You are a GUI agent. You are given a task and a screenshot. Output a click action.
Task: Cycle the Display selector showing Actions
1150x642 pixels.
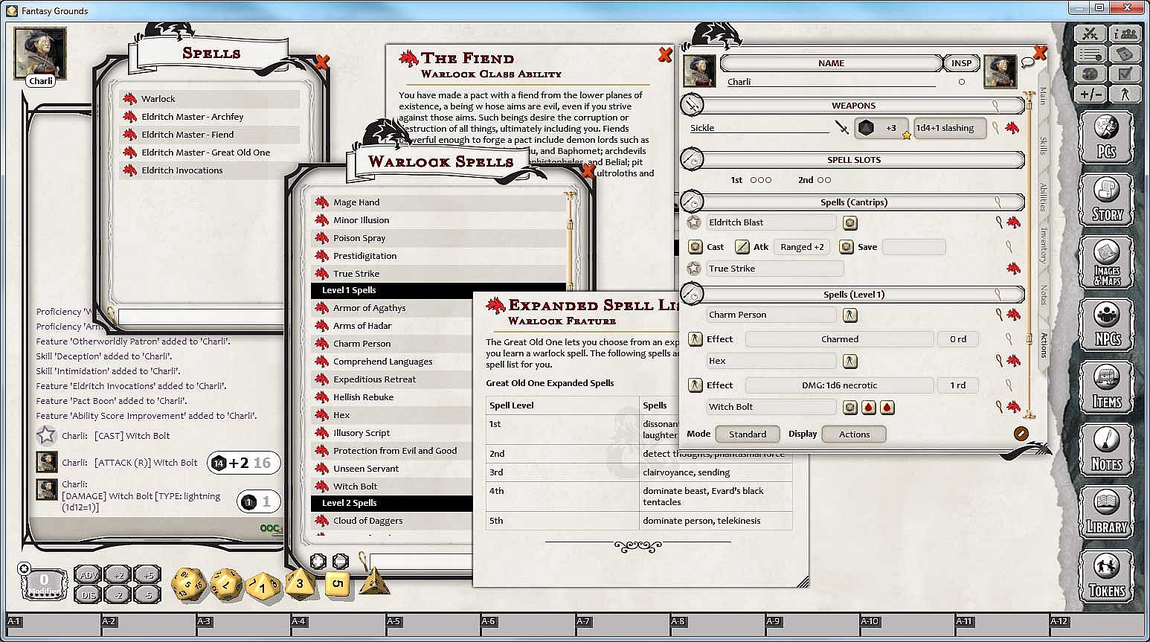point(854,434)
